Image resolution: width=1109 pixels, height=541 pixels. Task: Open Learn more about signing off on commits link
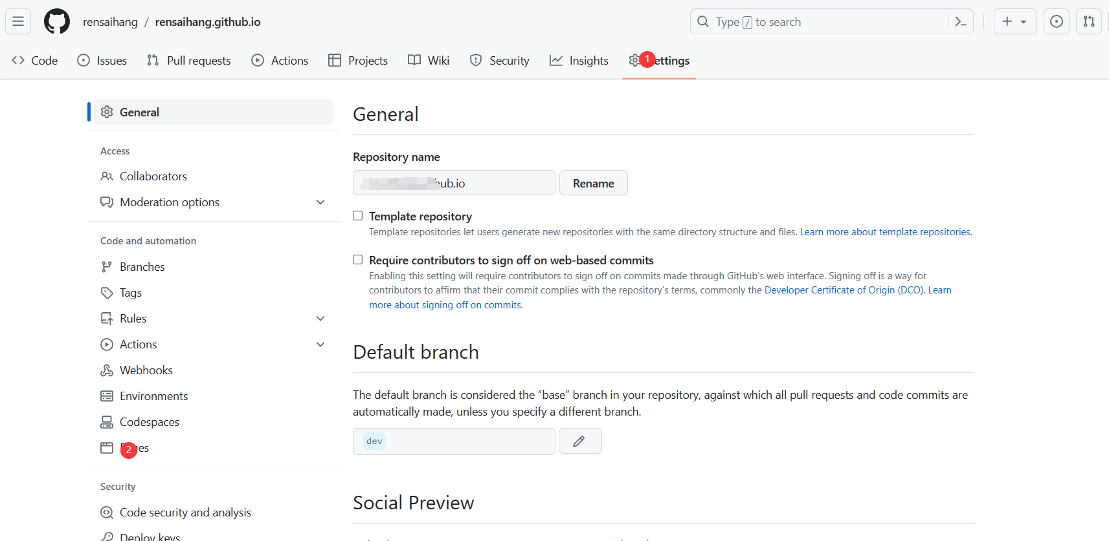pyautogui.click(x=445, y=305)
